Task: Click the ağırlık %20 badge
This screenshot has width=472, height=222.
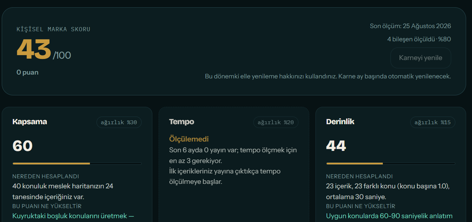Action: point(276,122)
